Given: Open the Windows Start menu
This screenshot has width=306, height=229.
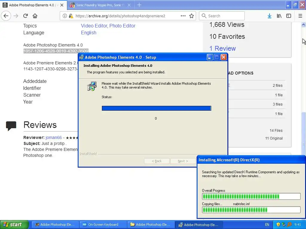Looking at the screenshot, I should 14,225.
